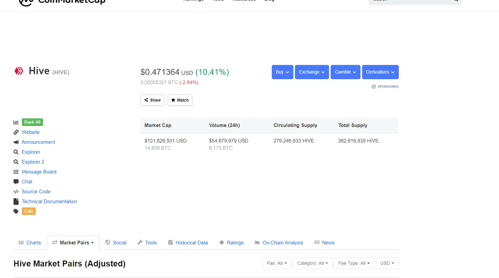The width and height of the screenshot is (499, 278).
Task: Open the Exchange dropdown
Action: tap(312, 72)
